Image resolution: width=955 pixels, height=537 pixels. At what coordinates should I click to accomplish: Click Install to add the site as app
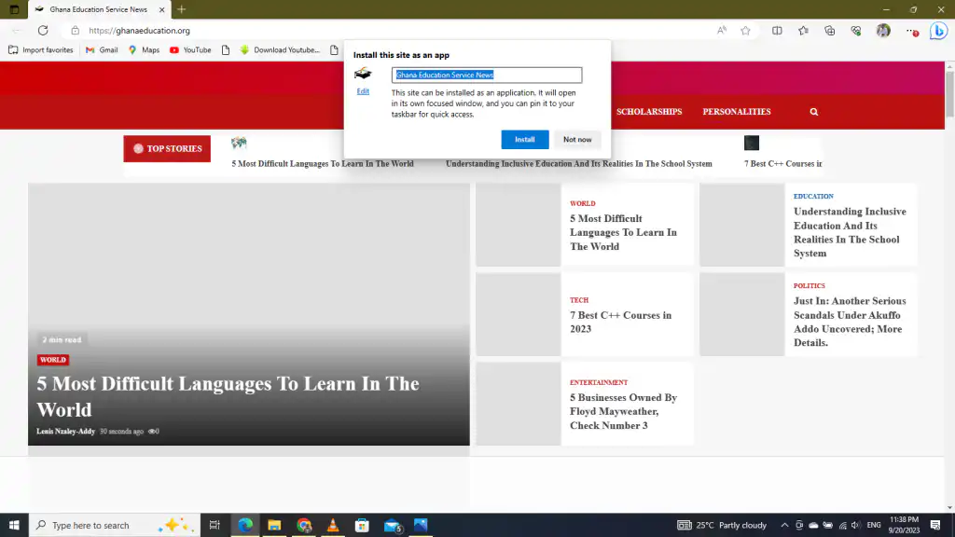click(x=524, y=139)
